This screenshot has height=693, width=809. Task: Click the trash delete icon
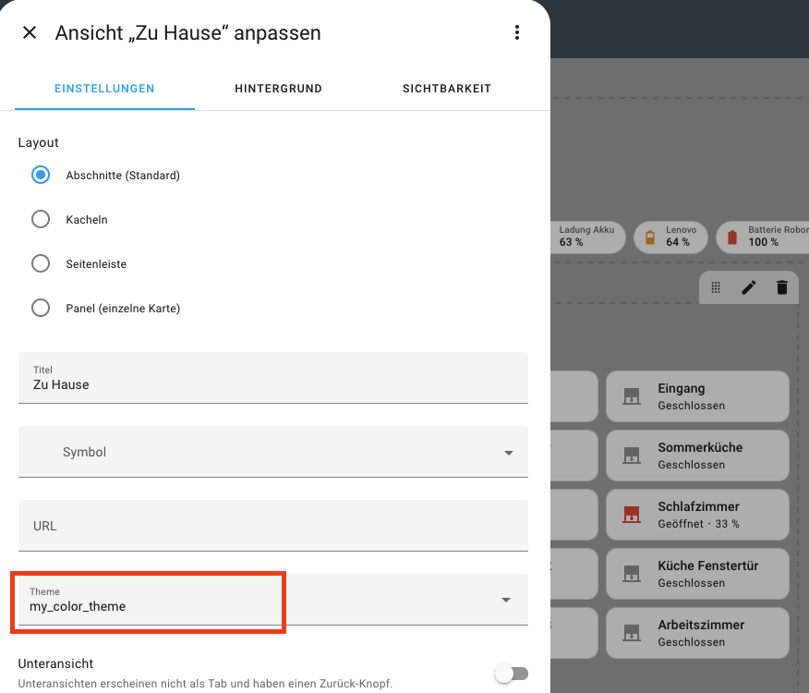pyautogui.click(x=782, y=287)
